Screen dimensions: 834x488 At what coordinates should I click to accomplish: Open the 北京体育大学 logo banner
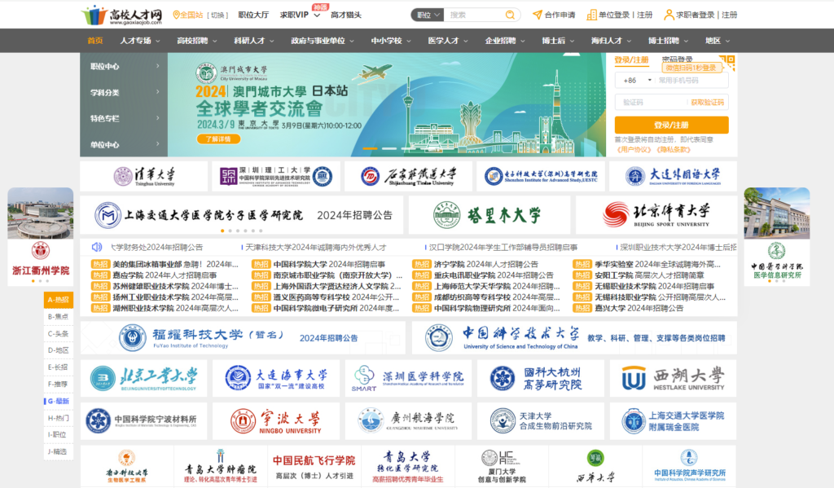click(656, 215)
